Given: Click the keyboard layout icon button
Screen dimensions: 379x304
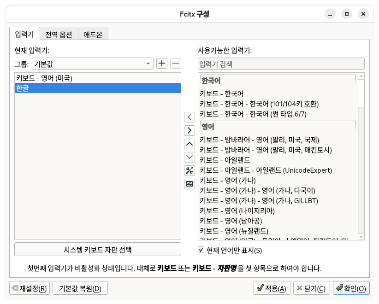Looking at the screenshot, I should click(x=189, y=184).
